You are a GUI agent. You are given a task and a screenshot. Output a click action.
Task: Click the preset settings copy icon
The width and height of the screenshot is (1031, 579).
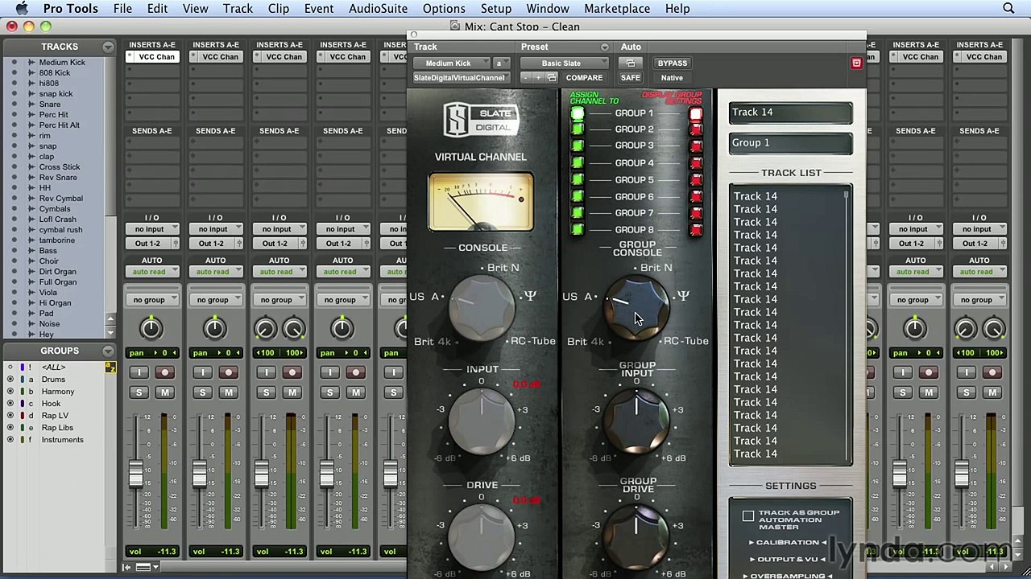pyautogui.click(x=552, y=78)
